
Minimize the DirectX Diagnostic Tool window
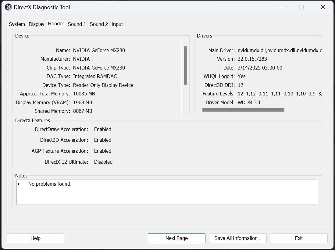pos(280,7)
